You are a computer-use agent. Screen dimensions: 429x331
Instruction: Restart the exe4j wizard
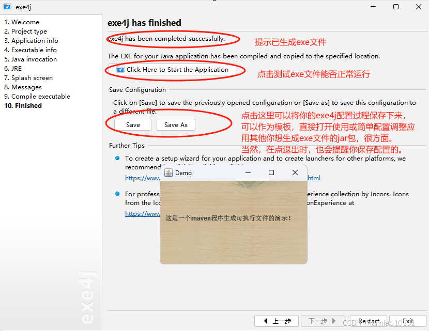click(369, 321)
